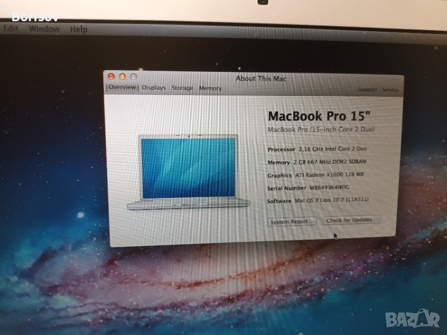Screen dimensions: 447x335
Task: Minimize the About This Mac window
Action: (122, 76)
